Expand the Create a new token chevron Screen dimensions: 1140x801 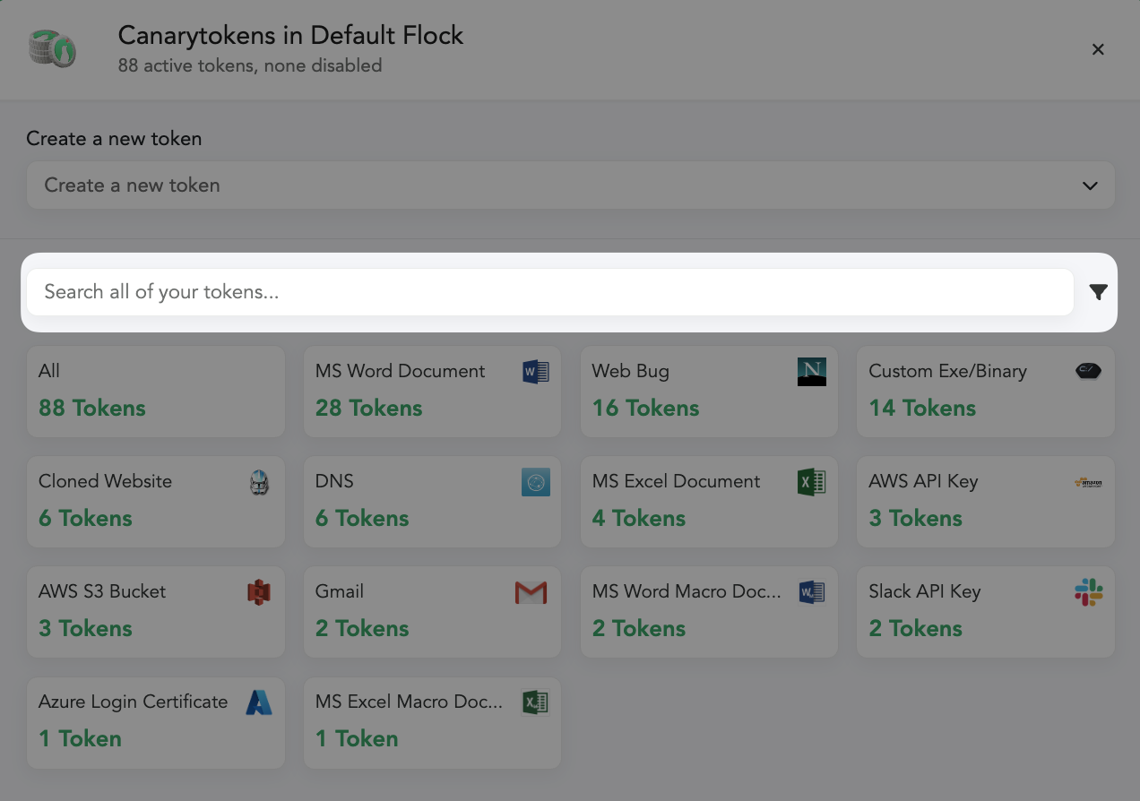point(1090,185)
